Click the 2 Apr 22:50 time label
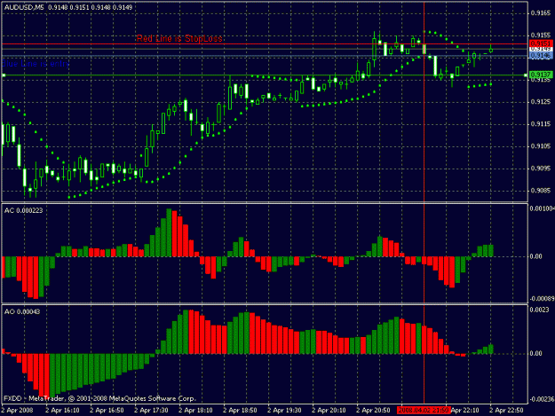The width and height of the screenshot is (555, 416). (506, 411)
